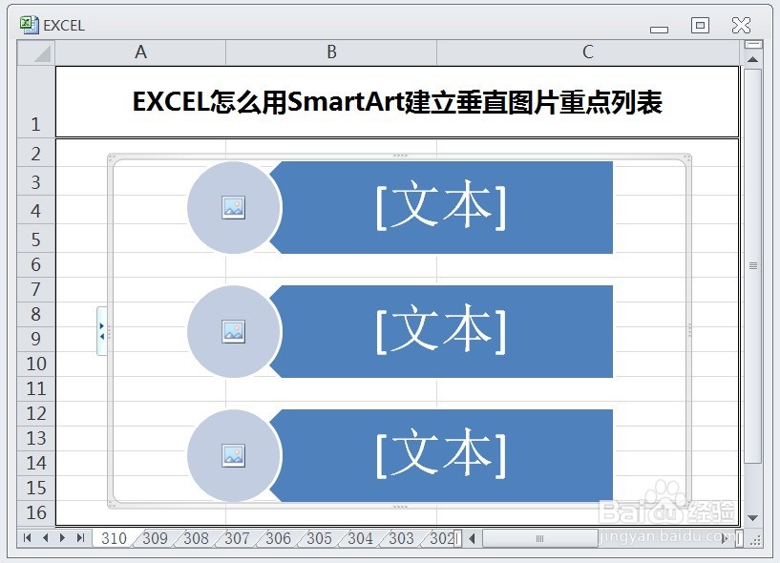
Task: Click the SmartArt frame bottom resize handle
Action: click(x=400, y=507)
